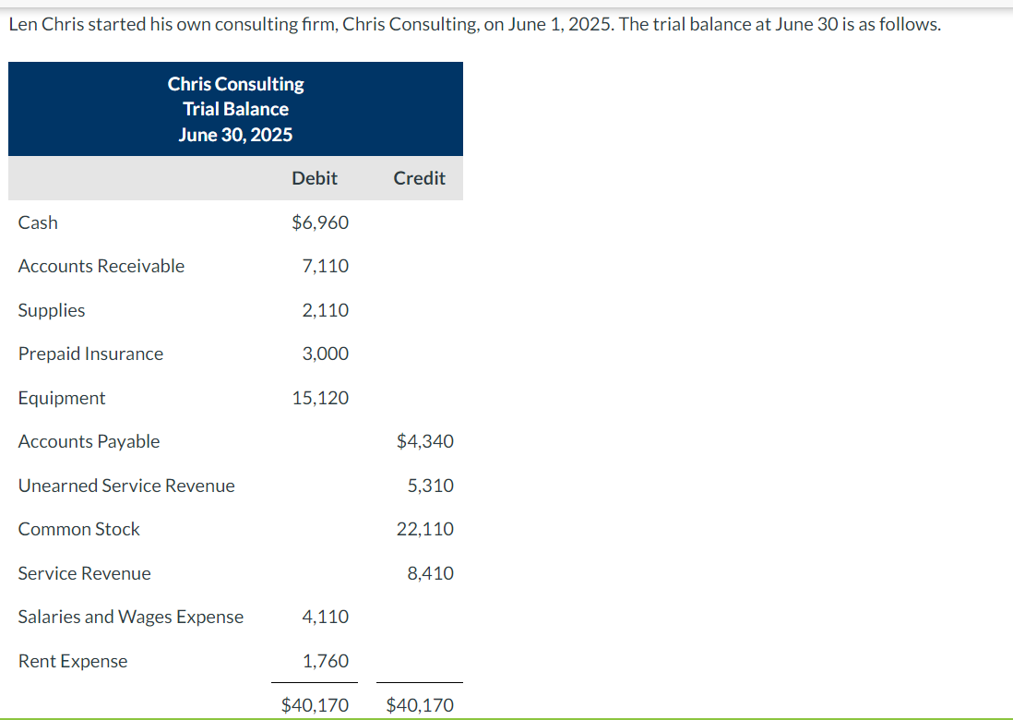Image resolution: width=1013 pixels, height=720 pixels.
Task: Click the $6,960 Cash debit amount
Action: tap(320, 222)
